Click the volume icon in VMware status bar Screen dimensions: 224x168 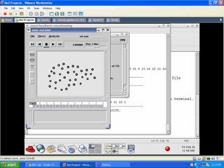(x=213, y=159)
